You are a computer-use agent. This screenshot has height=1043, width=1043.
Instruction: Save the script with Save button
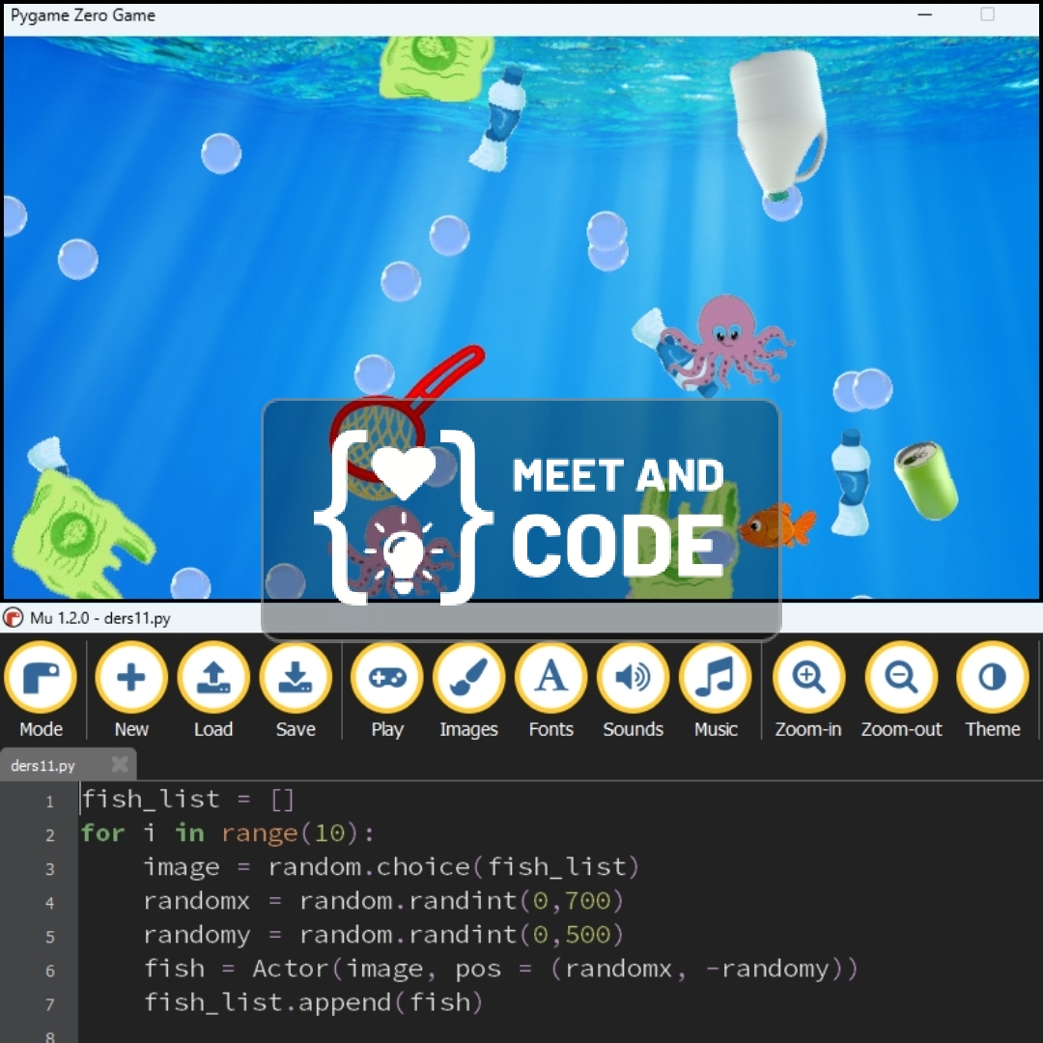point(296,690)
